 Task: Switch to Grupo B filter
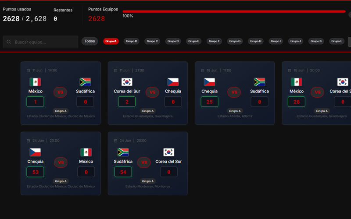coord(132,41)
